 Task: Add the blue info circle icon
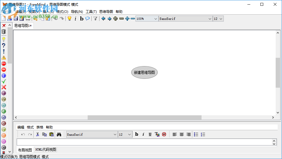coord(4,76)
